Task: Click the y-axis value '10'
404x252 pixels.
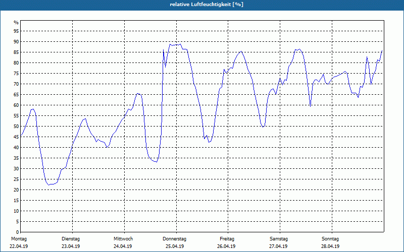Action: (x=16, y=211)
